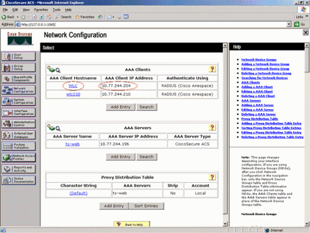Open Proxy Distribution Table help link
The height and width of the screenshot is (233, 310).
coord(259,119)
